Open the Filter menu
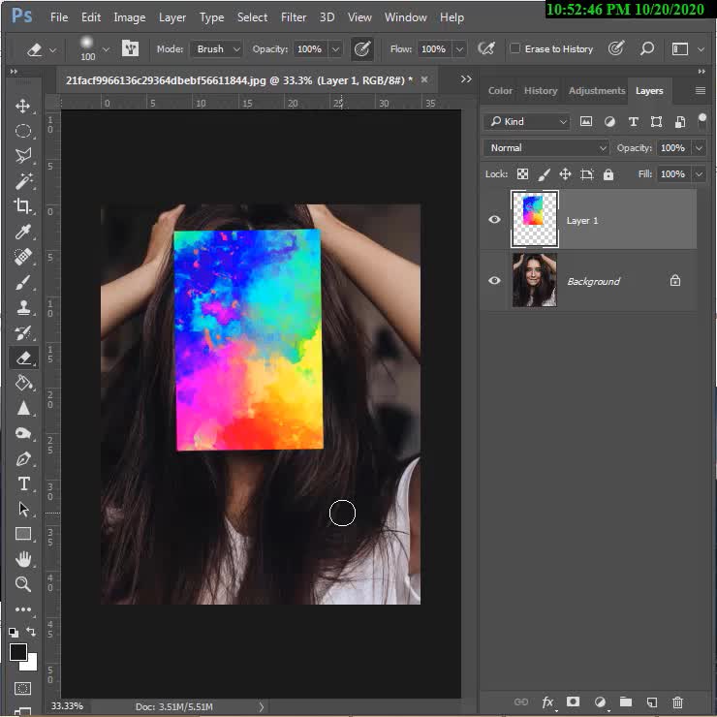This screenshot has width=717, height=717. tap(294, 17)
